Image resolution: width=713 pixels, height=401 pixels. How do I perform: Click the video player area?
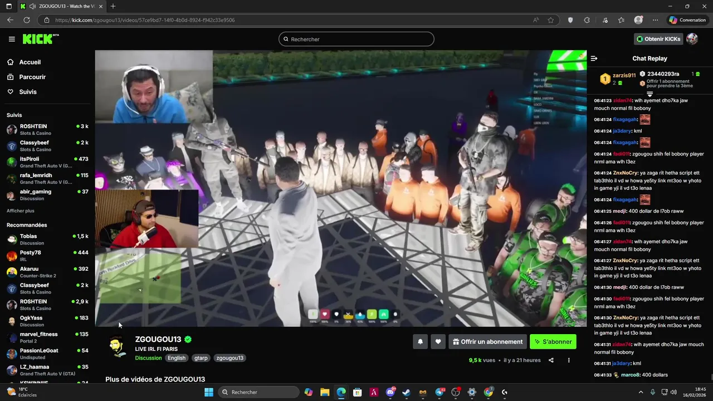[340, 188]
